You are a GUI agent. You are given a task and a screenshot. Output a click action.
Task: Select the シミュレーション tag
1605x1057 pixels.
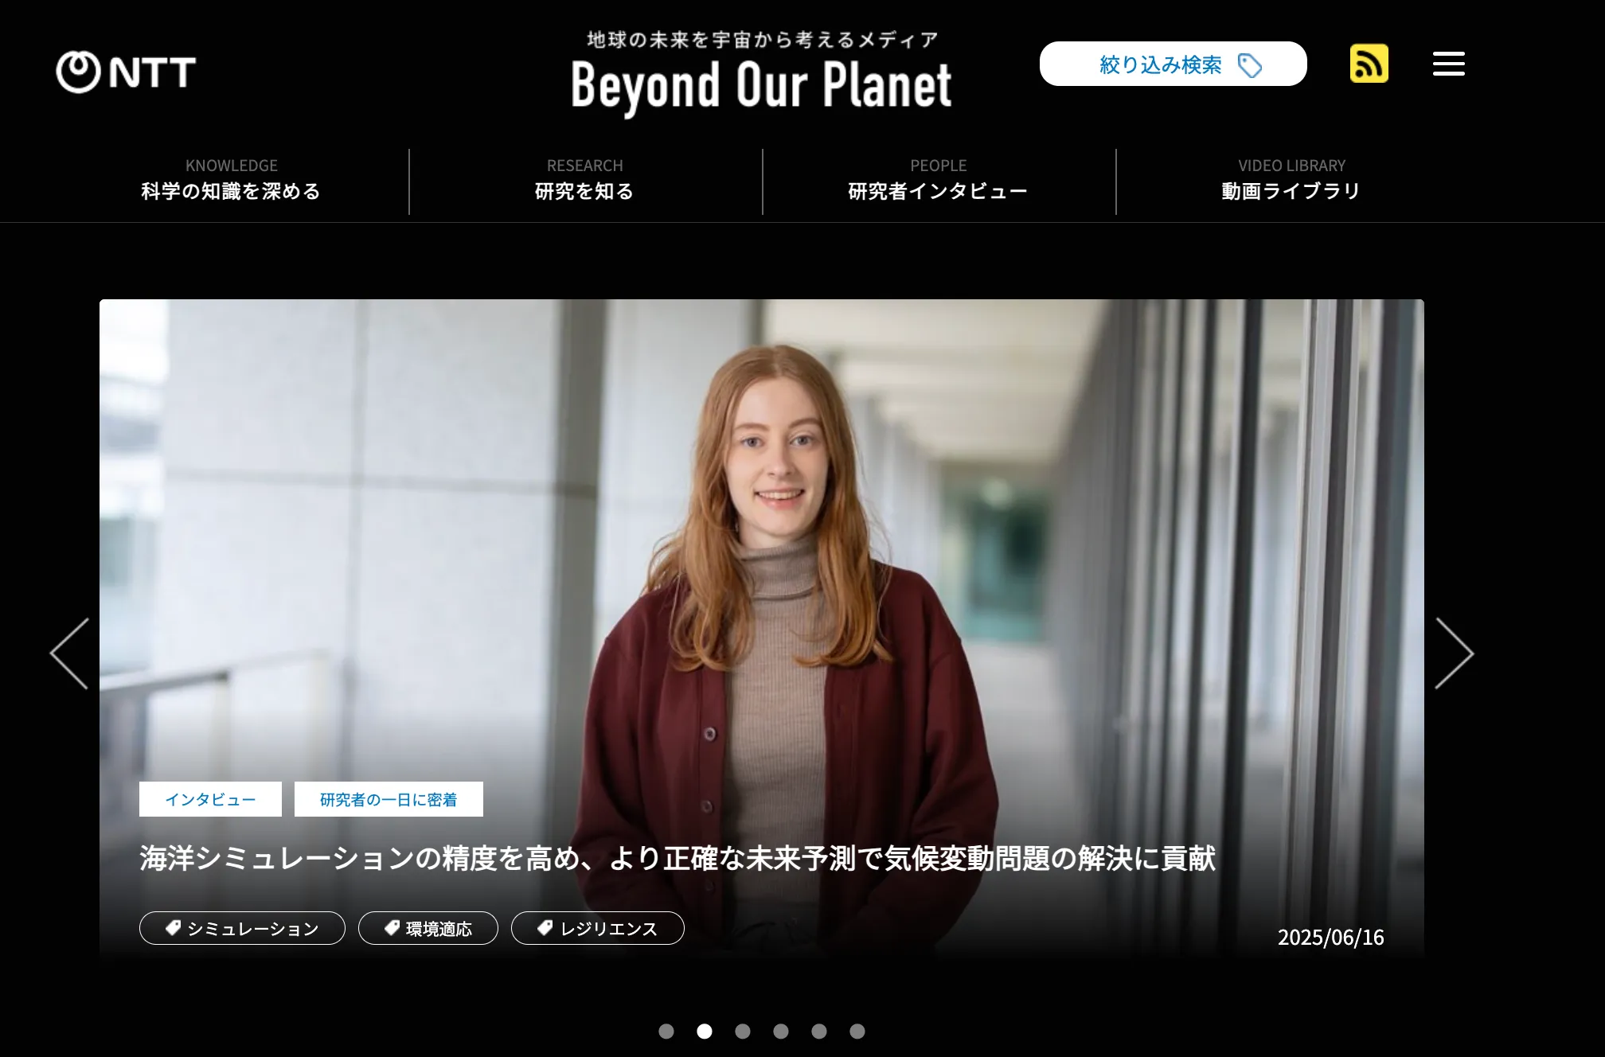pos(242,929)
